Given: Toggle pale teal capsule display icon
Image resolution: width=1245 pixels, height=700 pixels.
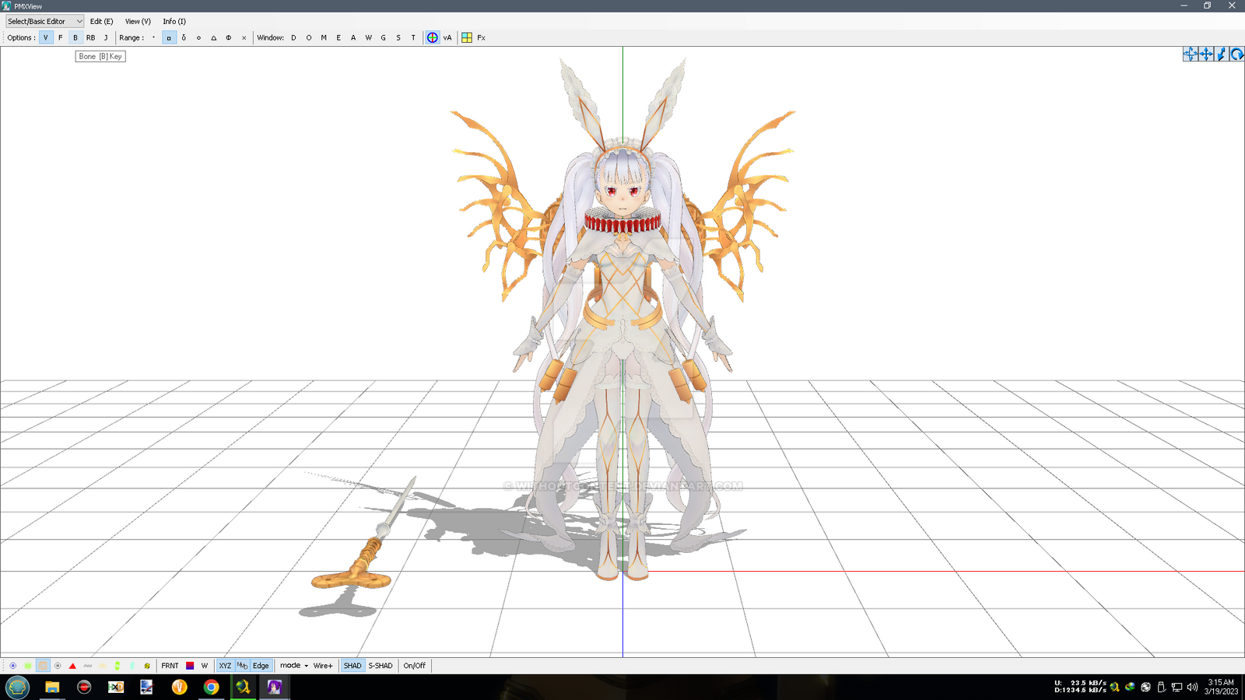Looking at the screenshot, I should [132, 666].
